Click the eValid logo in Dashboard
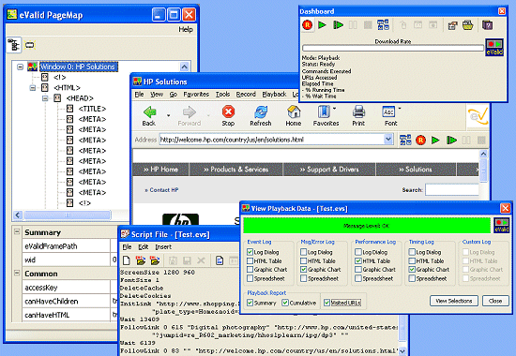Viewport: 516px width, 356px height. coord(494,48)
